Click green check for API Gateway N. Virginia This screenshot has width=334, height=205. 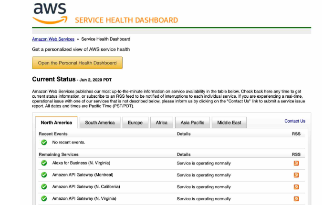coord(44,199)
